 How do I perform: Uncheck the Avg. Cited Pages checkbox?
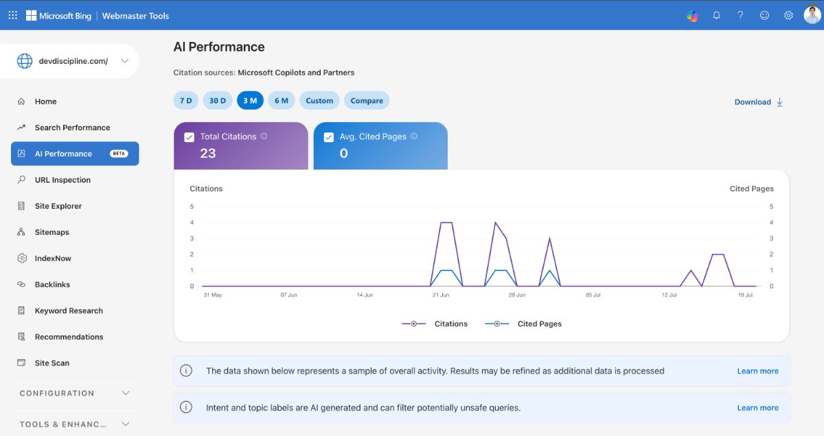(328, 137)
